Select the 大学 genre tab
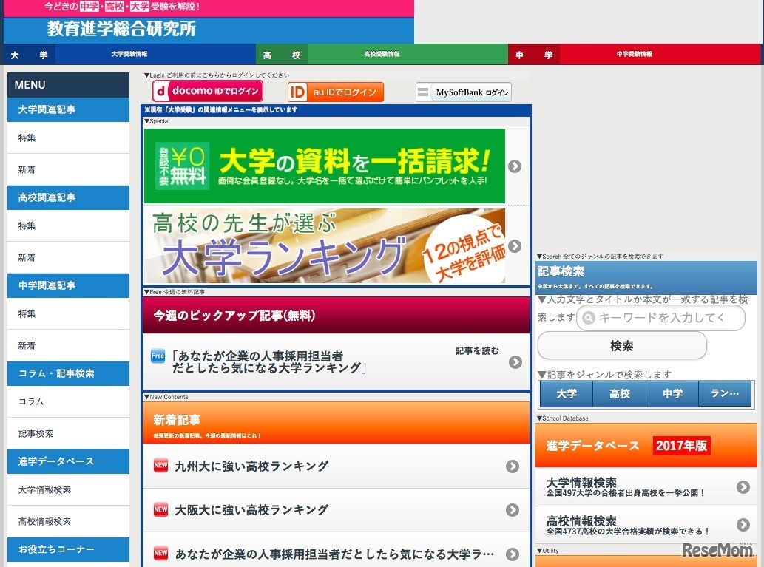Viewport: 764px width, 567px height. (x=567, y=393)
